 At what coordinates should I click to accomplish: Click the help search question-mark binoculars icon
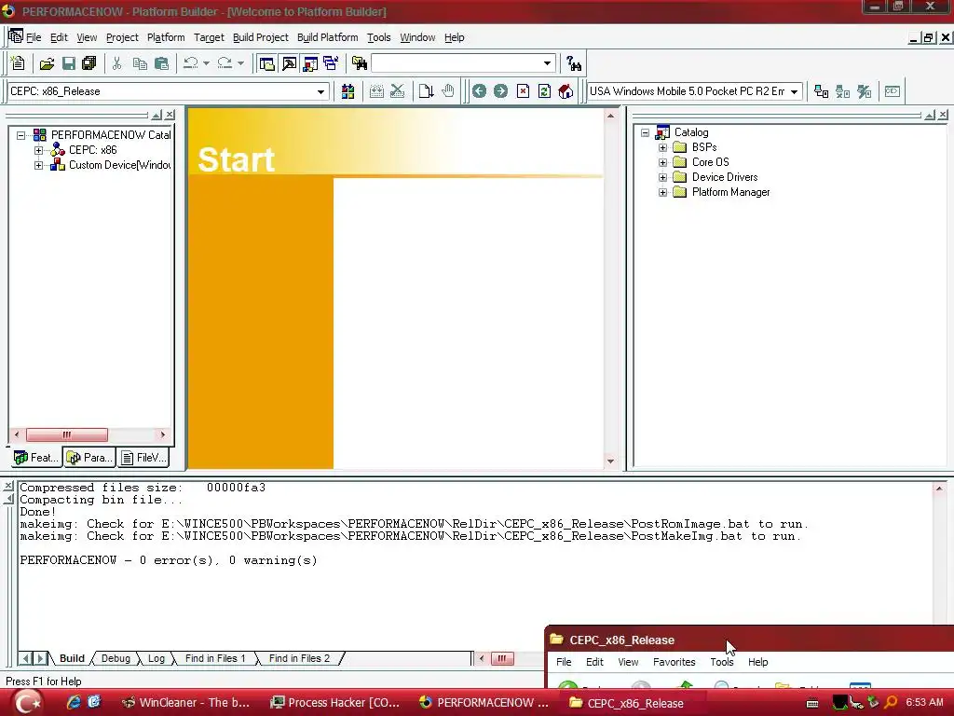click(574, 63)
